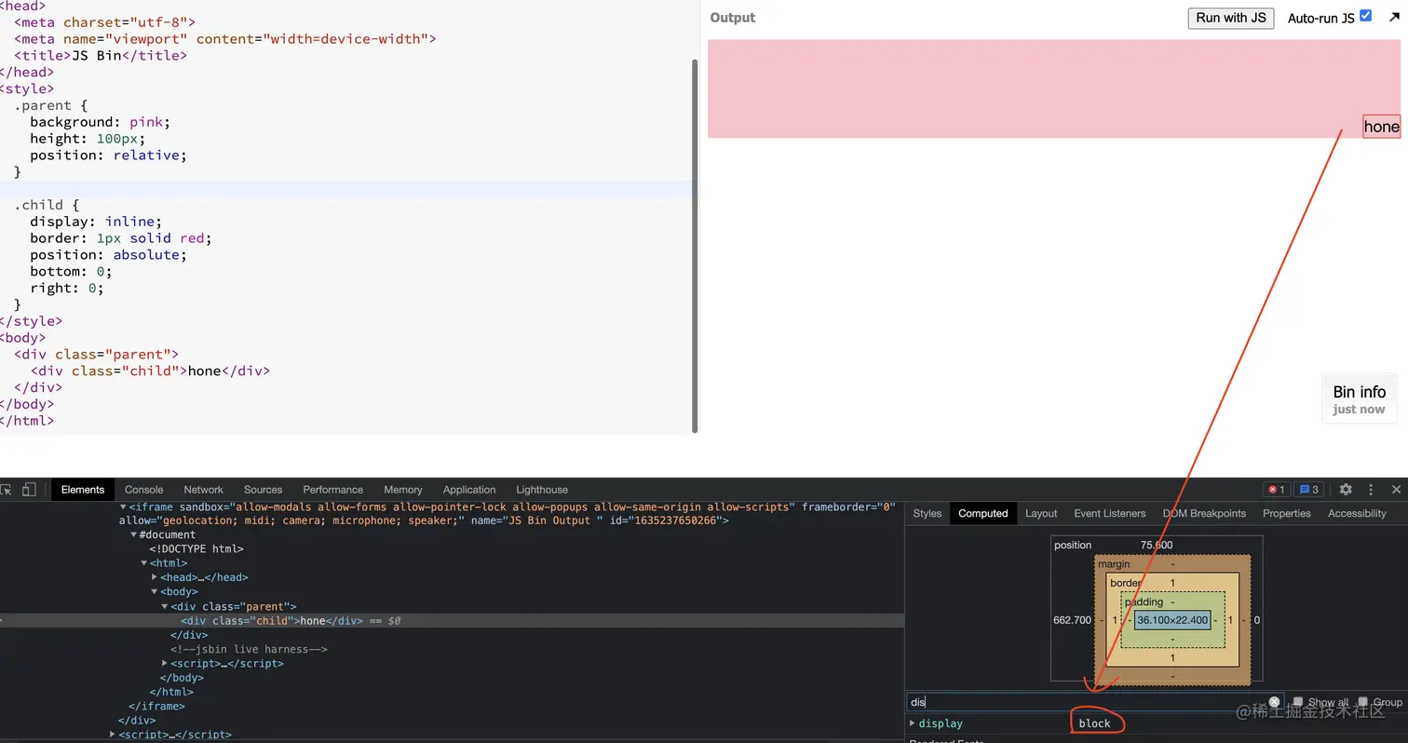Image resolution: width=1408 pixels, height=743 pixels.
Task: Enable the Group checkbox
Action: tap(1363, 702)
